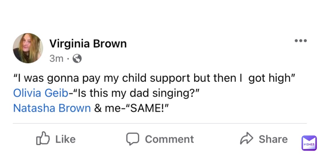The height and width of the screenshot is (155, 325).
Task: Open the tagged Olivia Geib profile link
Action: (x=41, y=93)
